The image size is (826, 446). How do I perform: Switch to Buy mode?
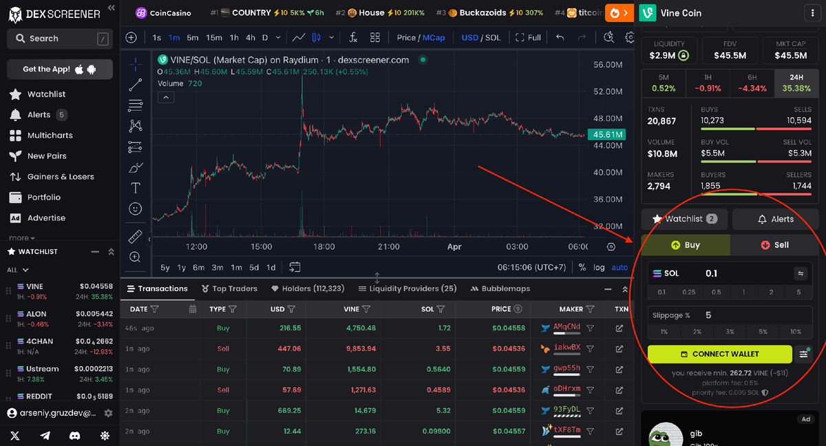(x=686, y=245)
